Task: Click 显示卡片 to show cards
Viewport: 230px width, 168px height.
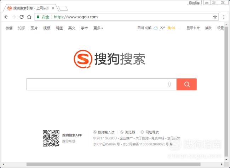Action: pos(193,28)
